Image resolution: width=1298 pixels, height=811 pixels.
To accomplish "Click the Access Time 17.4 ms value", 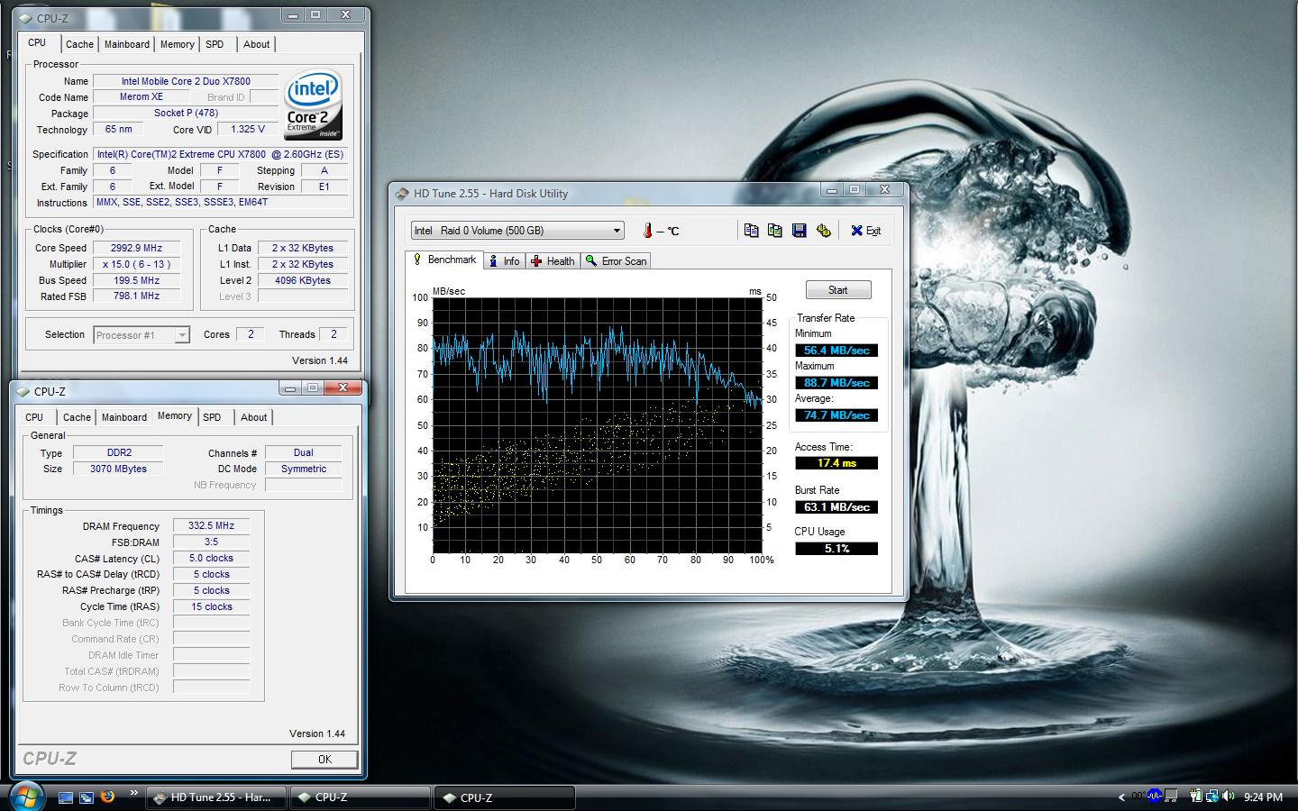I will pos(836,463).
